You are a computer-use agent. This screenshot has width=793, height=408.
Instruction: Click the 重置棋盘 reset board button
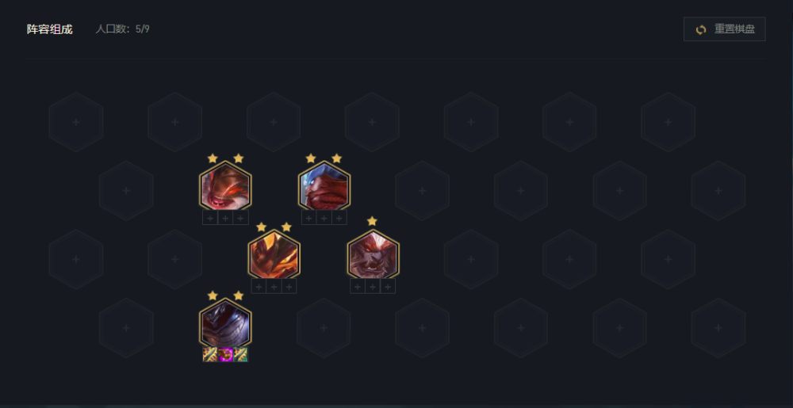[724, 29]
